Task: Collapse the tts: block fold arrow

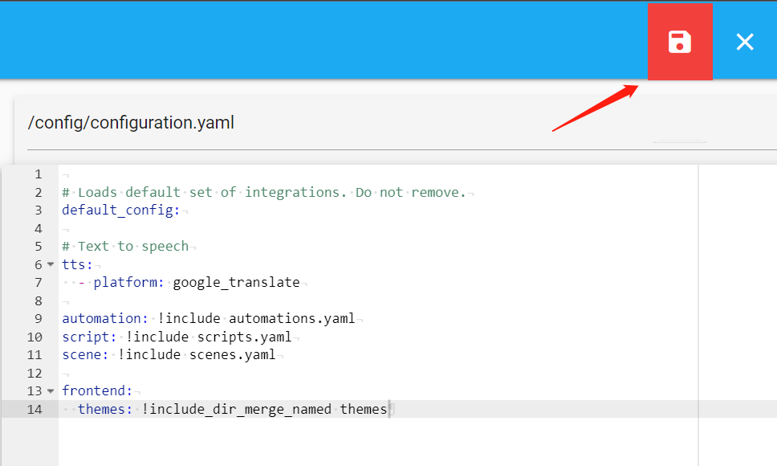Action: 51,264
